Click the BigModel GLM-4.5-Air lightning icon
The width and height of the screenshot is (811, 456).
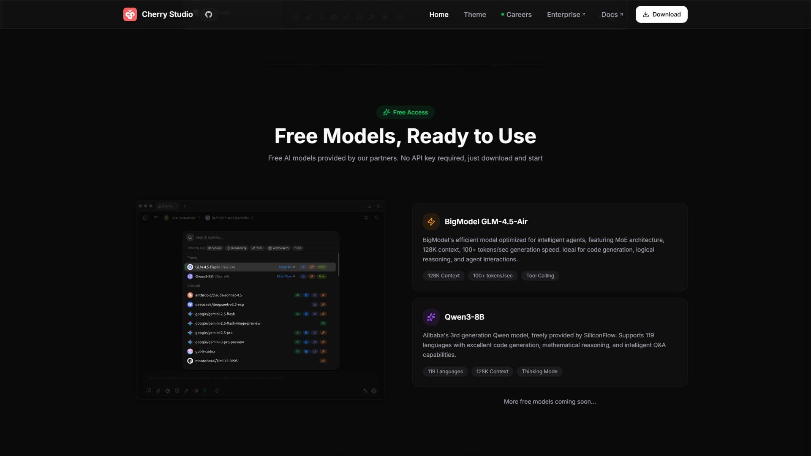pos(431,222)
